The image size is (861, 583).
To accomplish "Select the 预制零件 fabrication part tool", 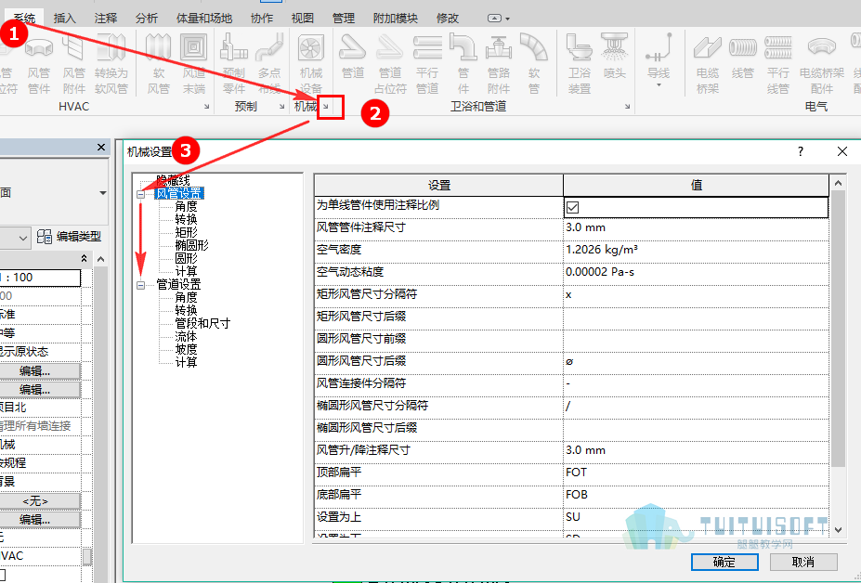I will tap(234, 64).
